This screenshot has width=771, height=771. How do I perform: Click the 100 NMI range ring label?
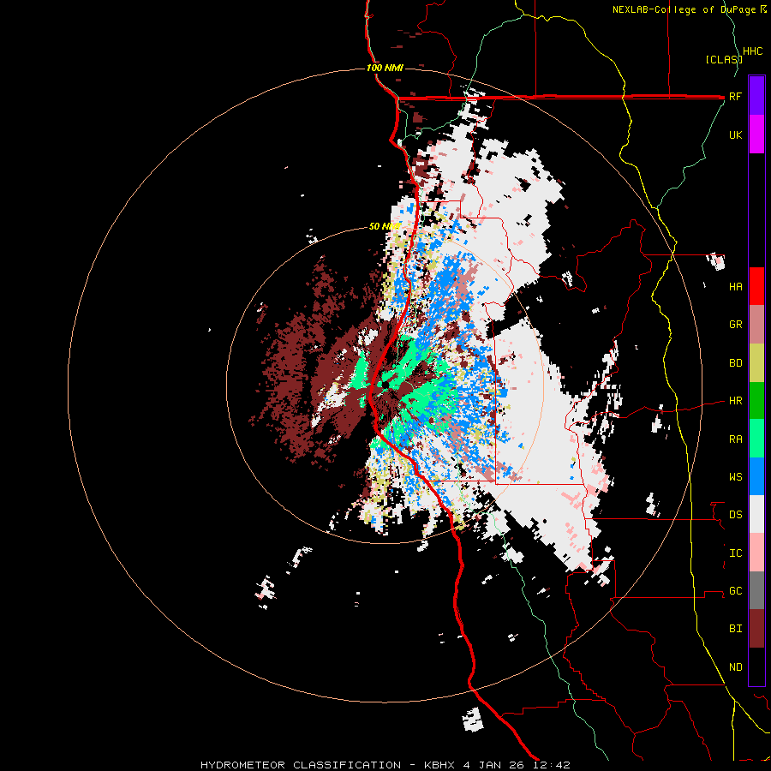pyautogui.click(x=385, y=68)
